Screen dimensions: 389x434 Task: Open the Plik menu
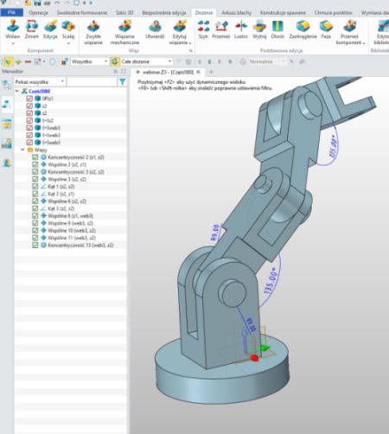[x=11, y=12]
